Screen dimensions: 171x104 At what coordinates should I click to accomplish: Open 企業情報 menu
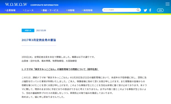tap(10, 10)
